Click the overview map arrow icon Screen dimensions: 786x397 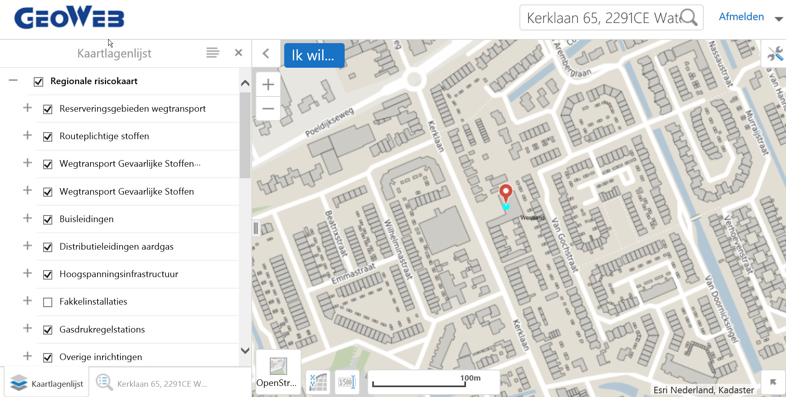773,382
